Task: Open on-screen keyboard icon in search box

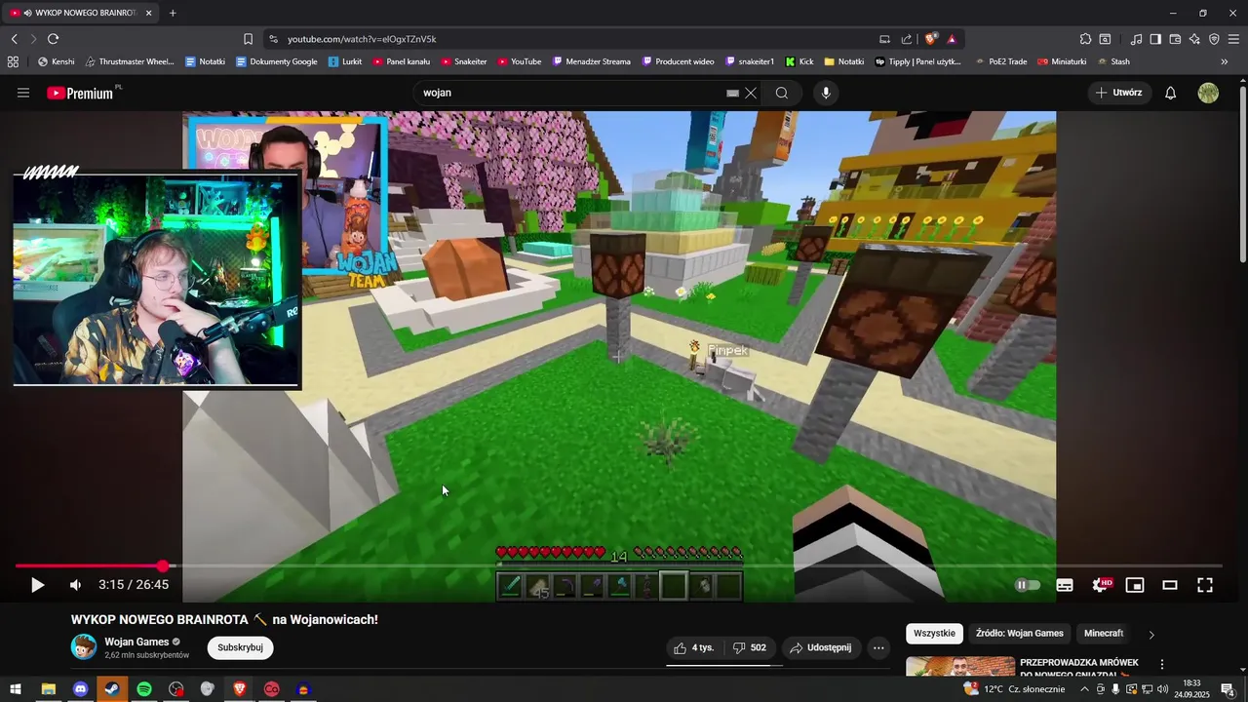Action: (732, 93)
